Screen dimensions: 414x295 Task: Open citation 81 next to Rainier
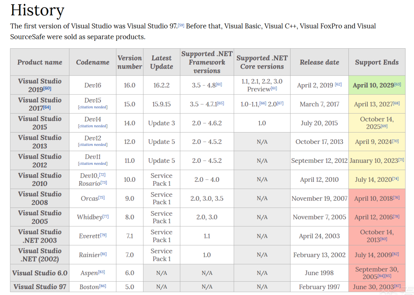tap(103, 254)
